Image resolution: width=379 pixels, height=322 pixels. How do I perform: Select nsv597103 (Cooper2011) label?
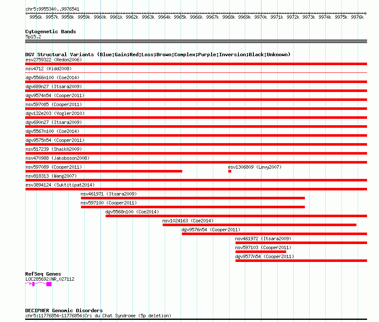click(x=263, y=247)
